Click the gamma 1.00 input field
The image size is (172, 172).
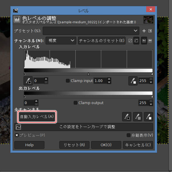coord(100,81)
